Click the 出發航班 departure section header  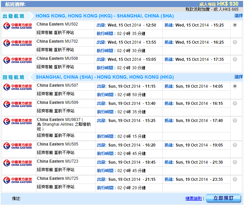click(13, 16)
